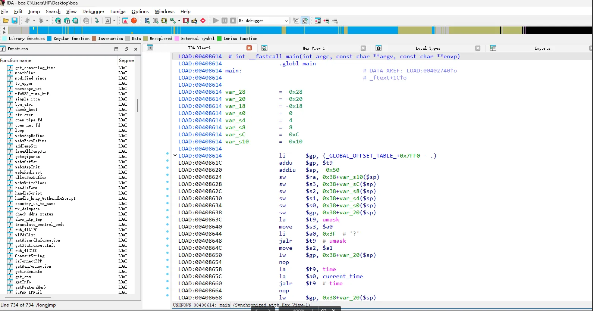Click the red stop circle toolbar icon

pyautogui.click(x=134, y=21)
